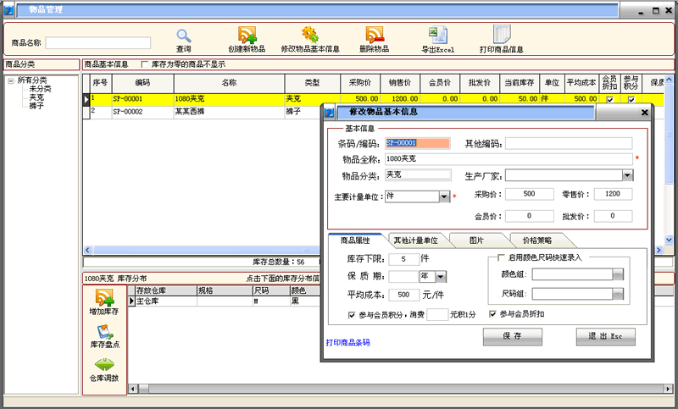Click the 打印商品信息 print icon
The height and width of the screenshot is (409, 678).
(x=502, y=35)
